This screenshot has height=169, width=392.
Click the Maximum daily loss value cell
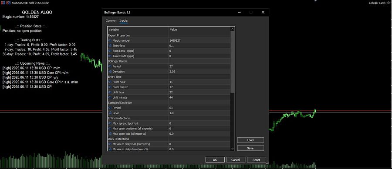click(199, 144)
